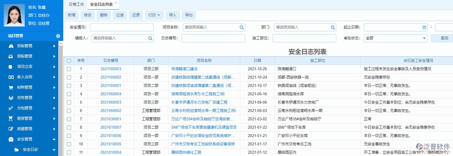
Task: Click the 删除 button
Action: [x=104, y=15]
